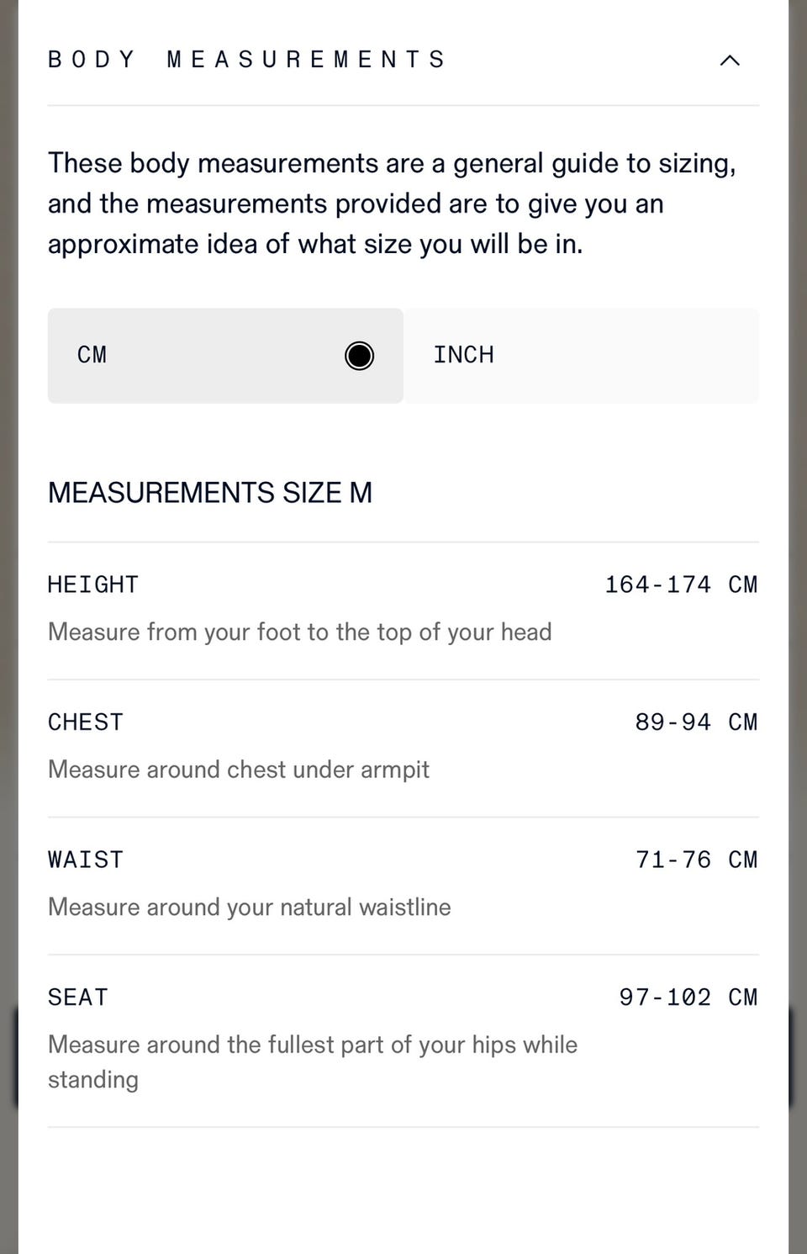Select the WAIST row label

click(x=85, y=860)
